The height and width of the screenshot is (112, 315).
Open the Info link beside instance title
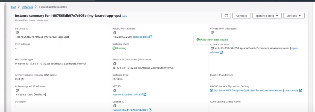pyautogui.click(x=125, y=16)
